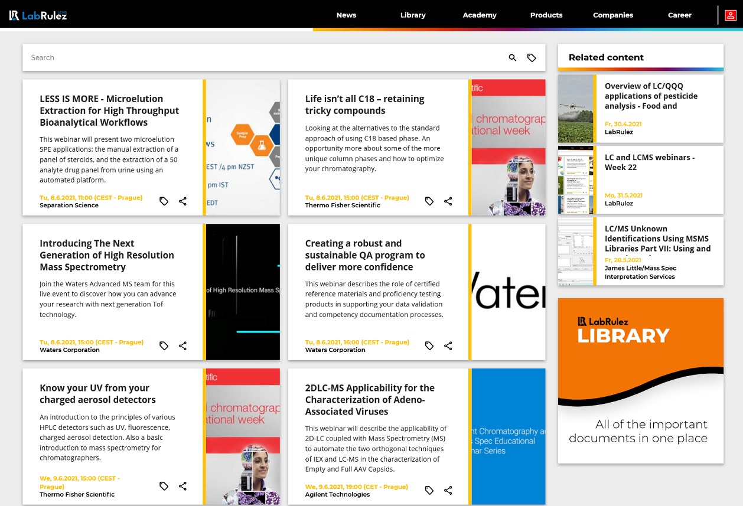Share the High Resolution Mass Spectrometry webinar
The height and width of the screenshot is (506, 743).
pos(183,346)
